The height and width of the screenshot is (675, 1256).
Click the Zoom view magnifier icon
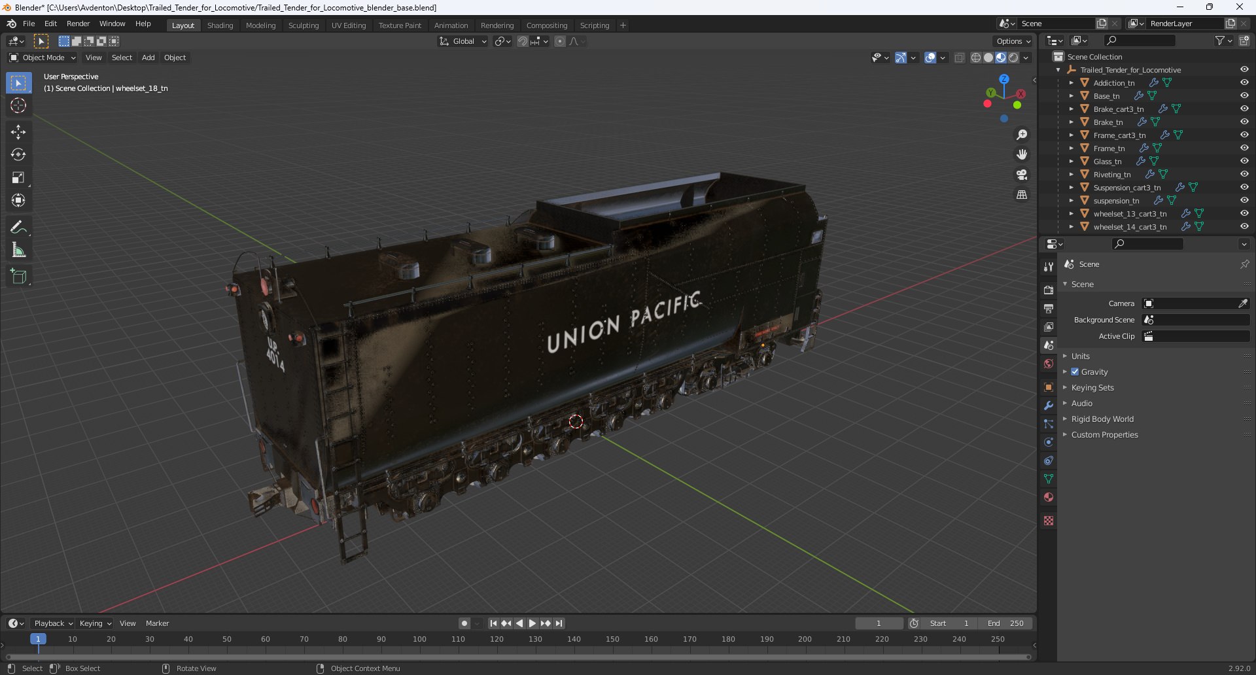(1022, 135)
